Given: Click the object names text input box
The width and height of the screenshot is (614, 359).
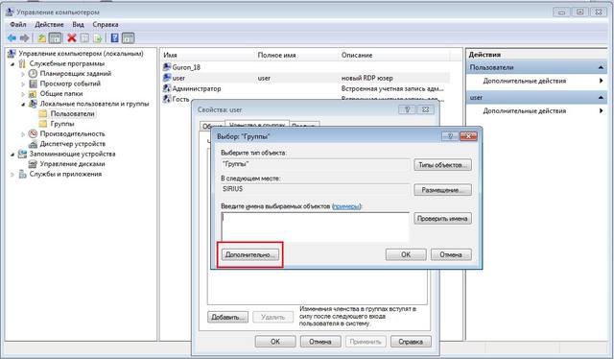Looking at the screenshot, I should (x=316, y=227).
